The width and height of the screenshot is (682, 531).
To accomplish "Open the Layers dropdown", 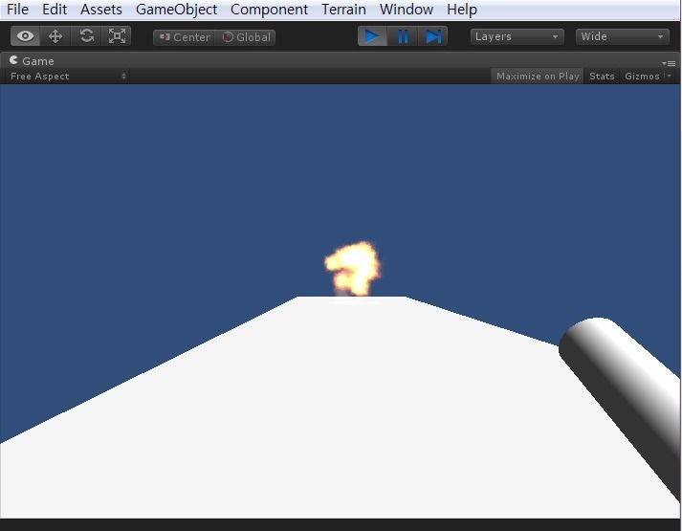I will pyautogui.click(x=517, y=36).
